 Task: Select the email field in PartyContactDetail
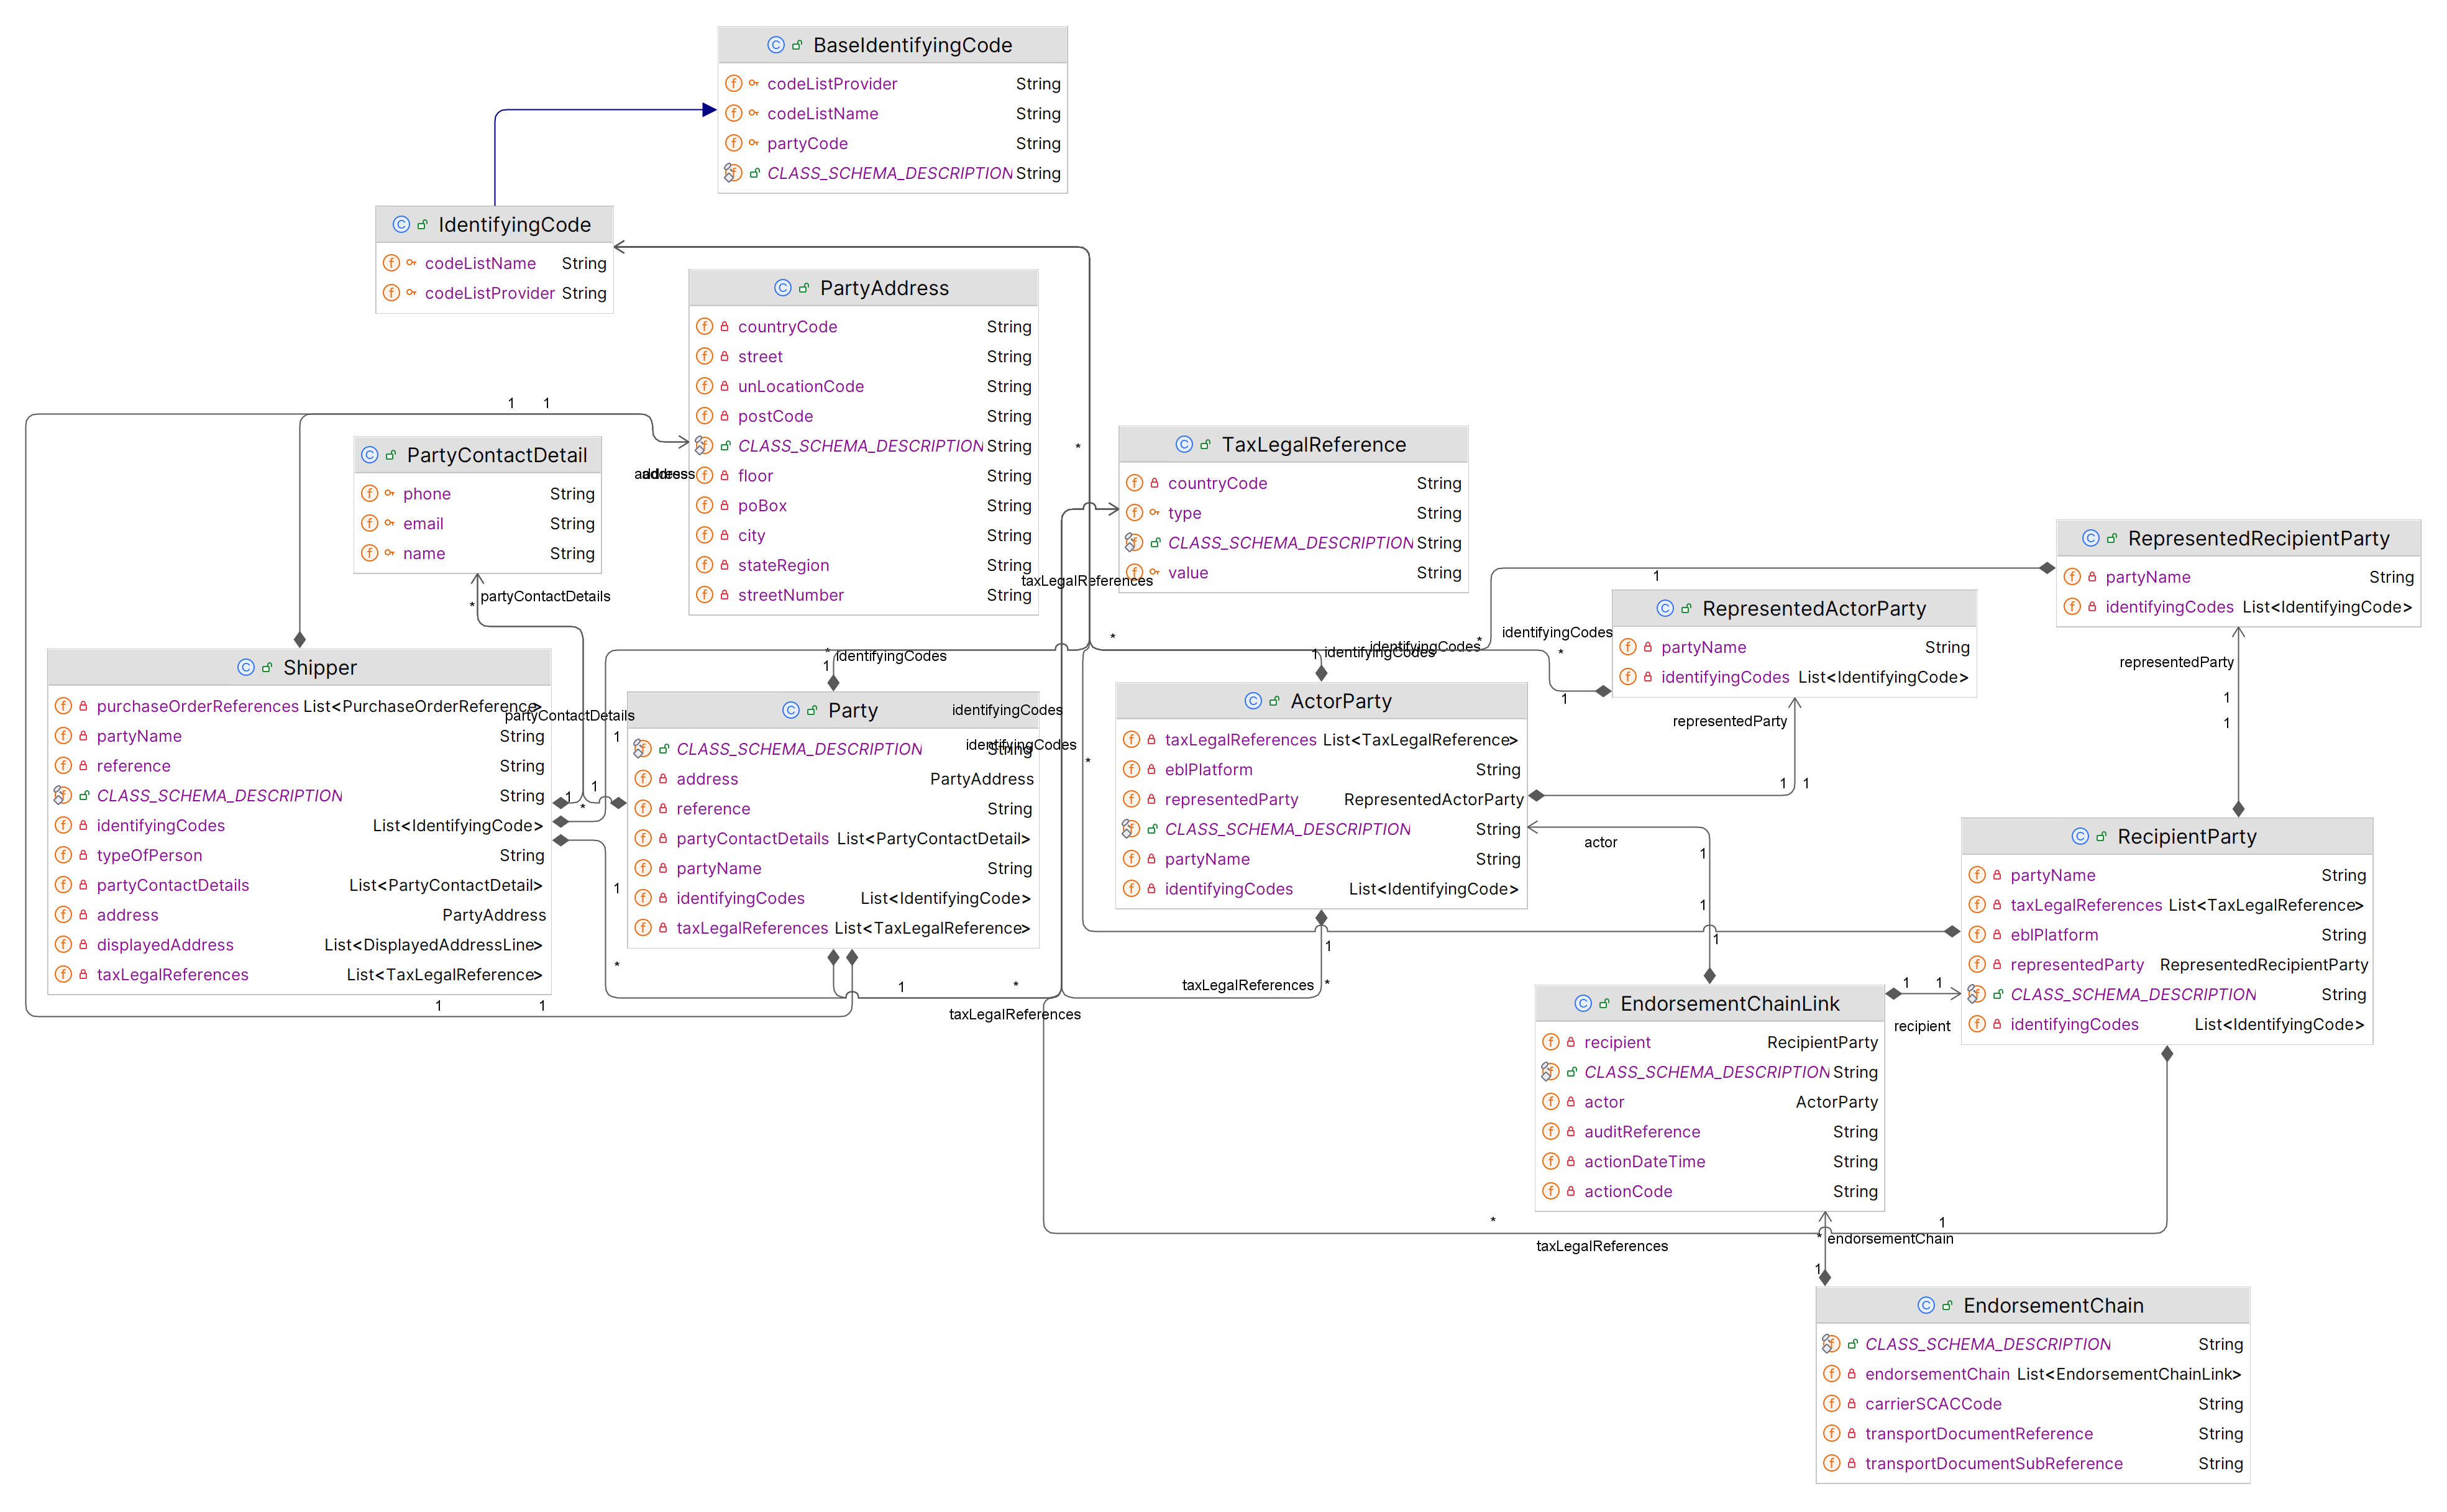477,524
